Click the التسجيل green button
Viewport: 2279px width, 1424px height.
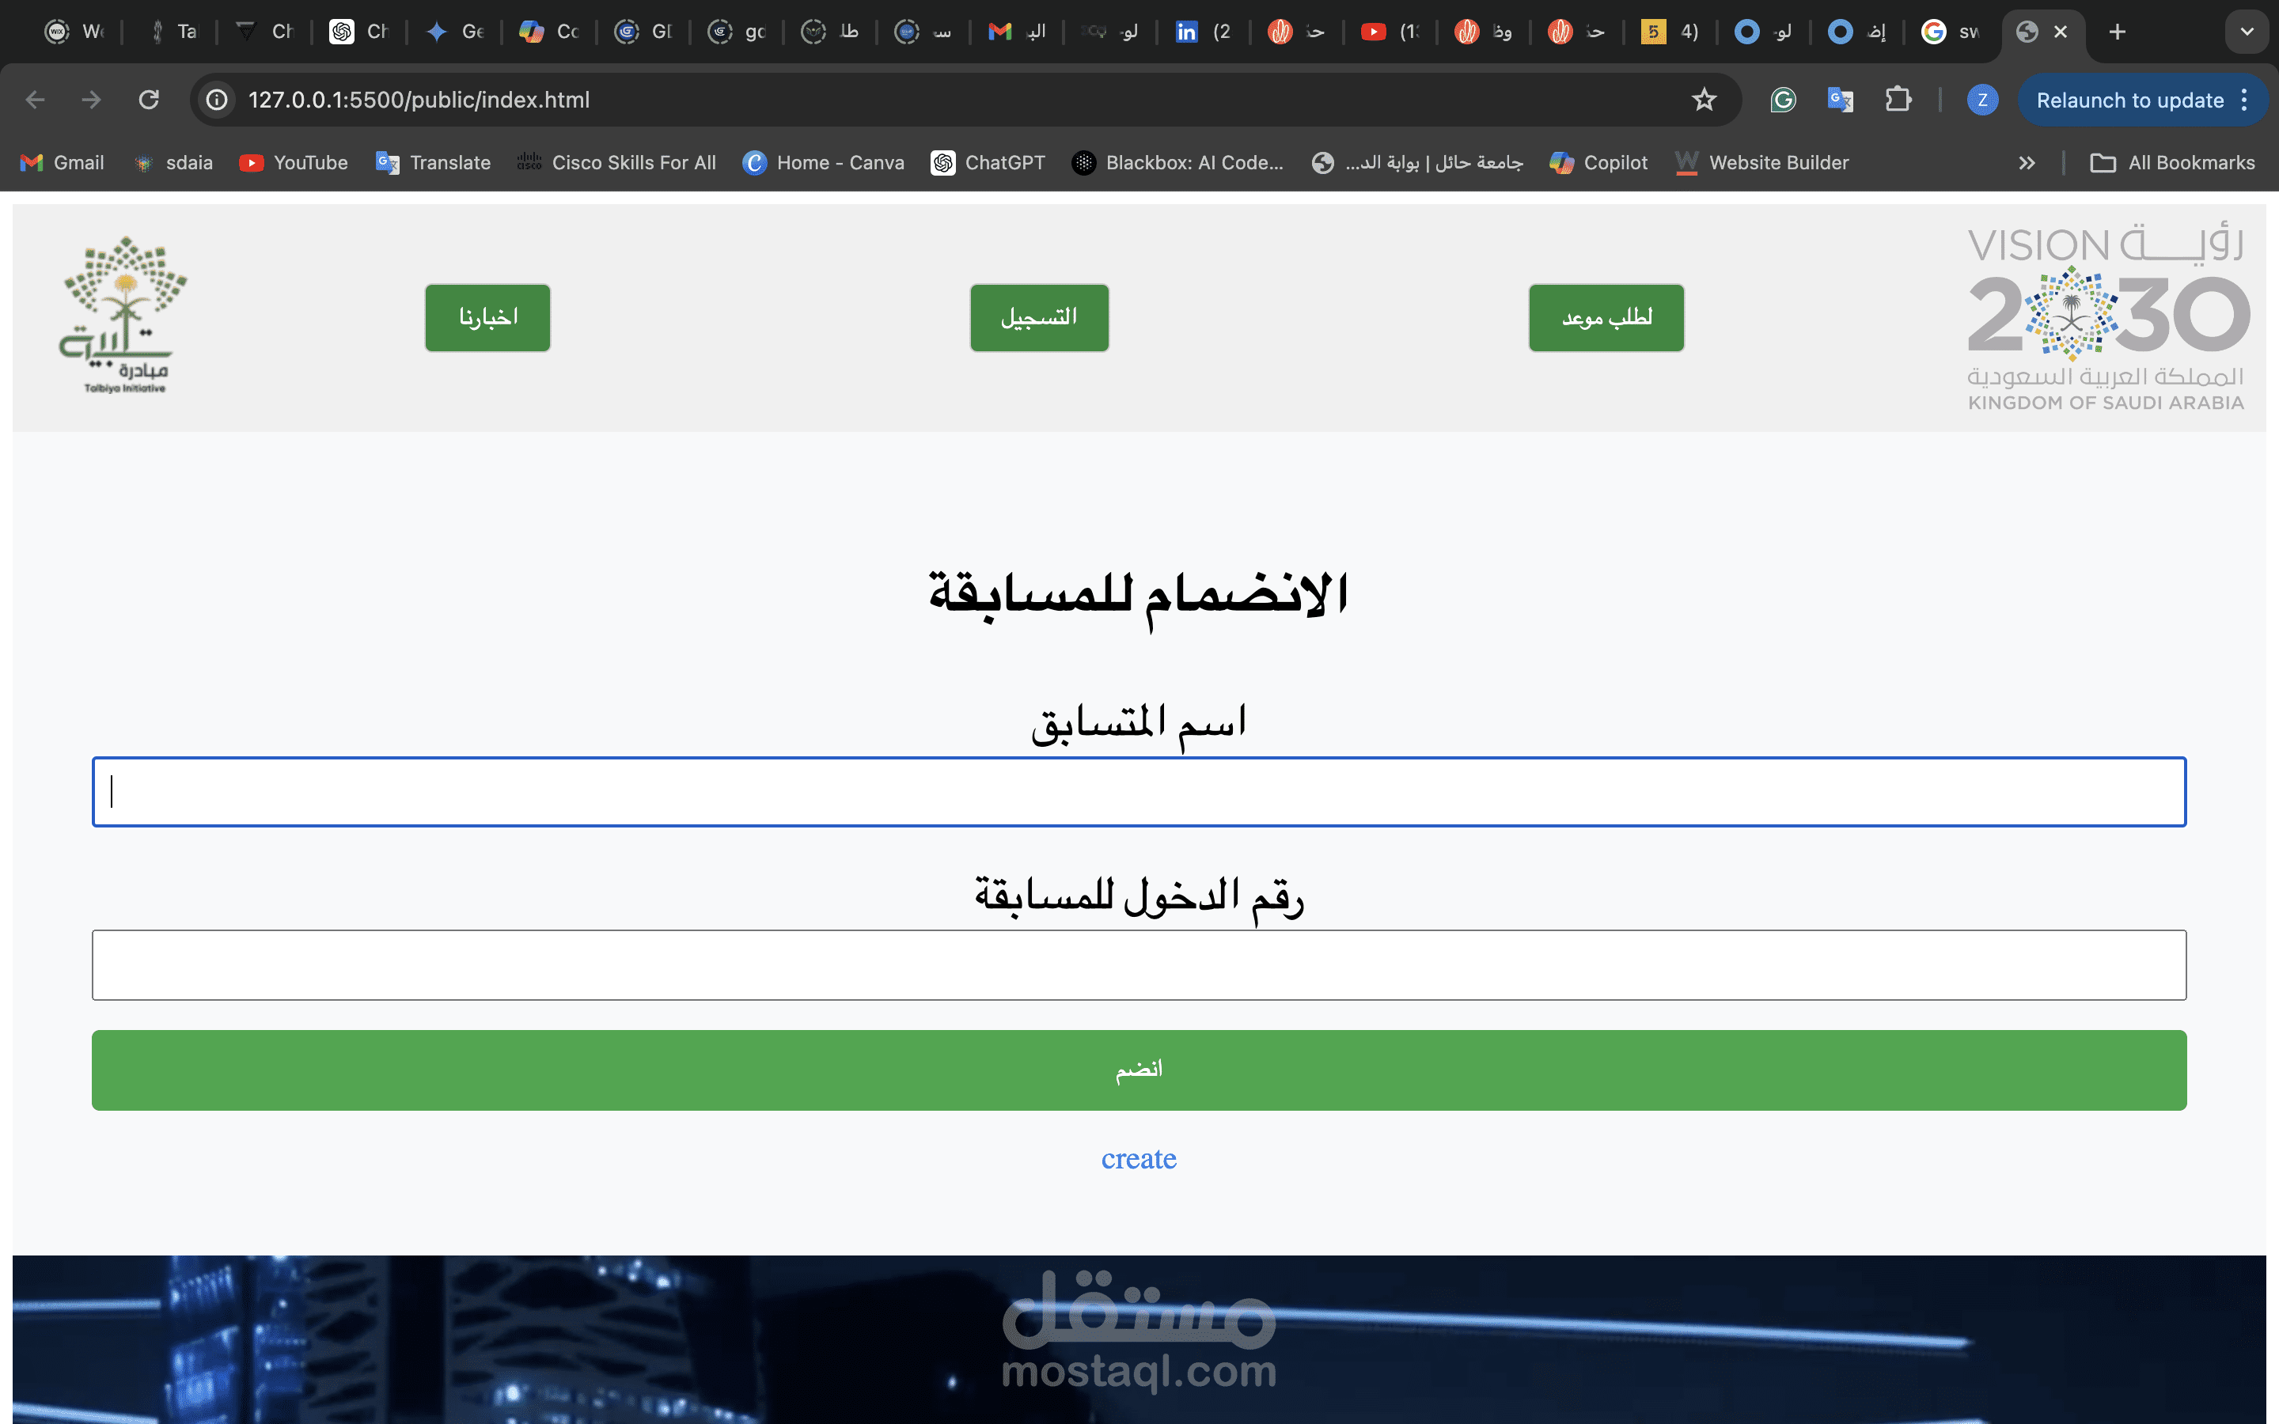tap(1040, 317)
